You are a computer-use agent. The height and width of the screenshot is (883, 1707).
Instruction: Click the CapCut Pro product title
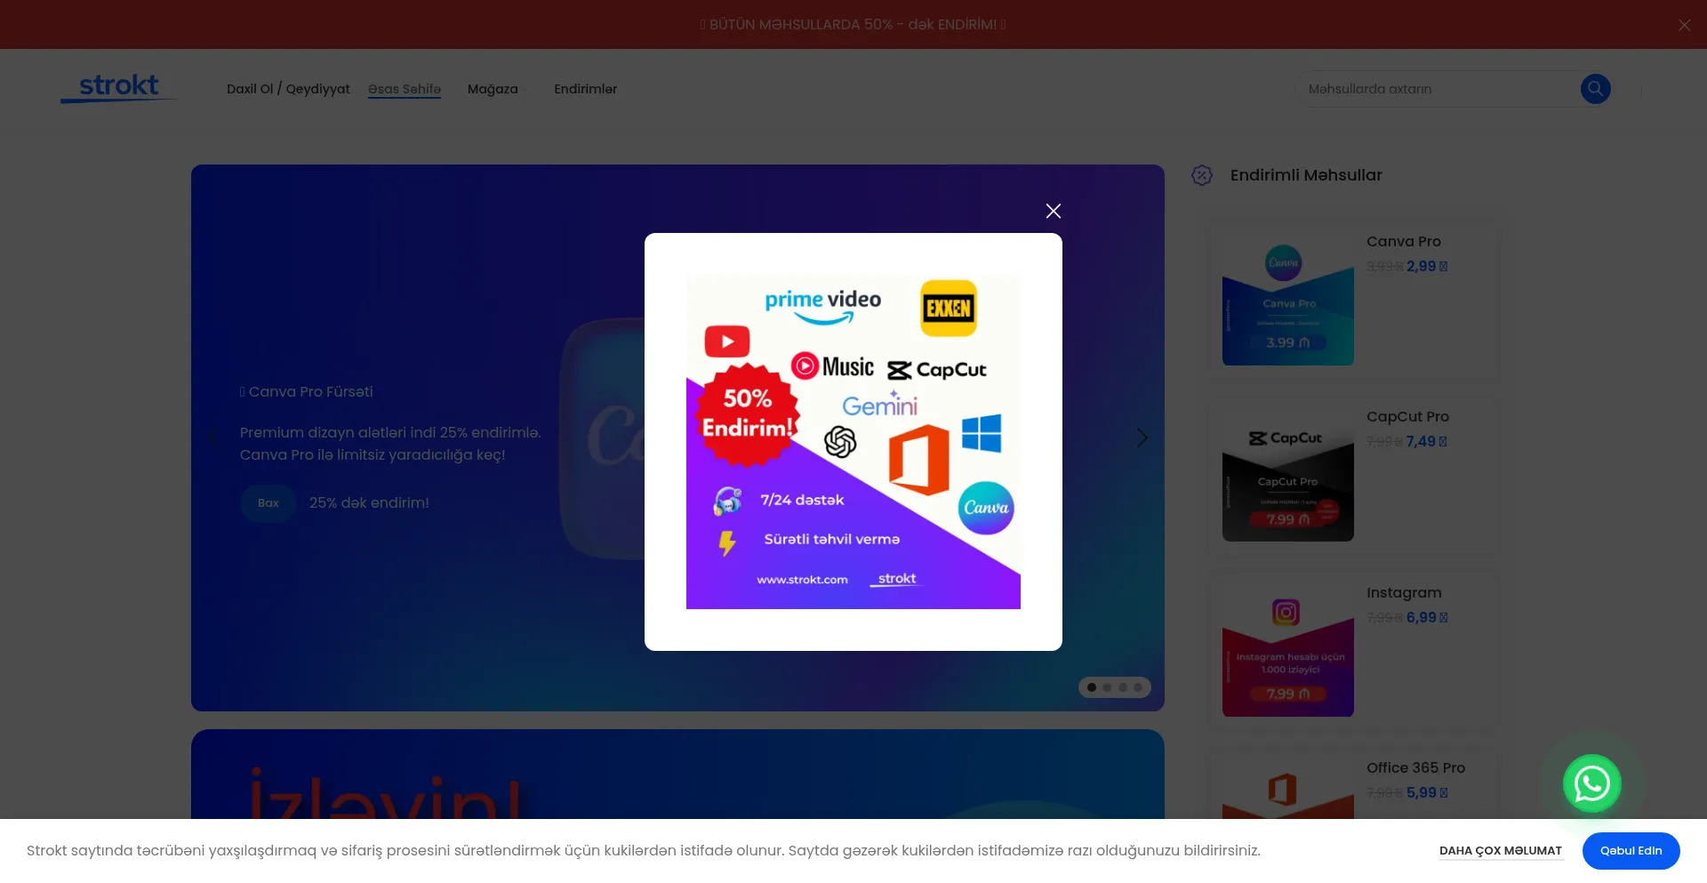point(1407,417)
